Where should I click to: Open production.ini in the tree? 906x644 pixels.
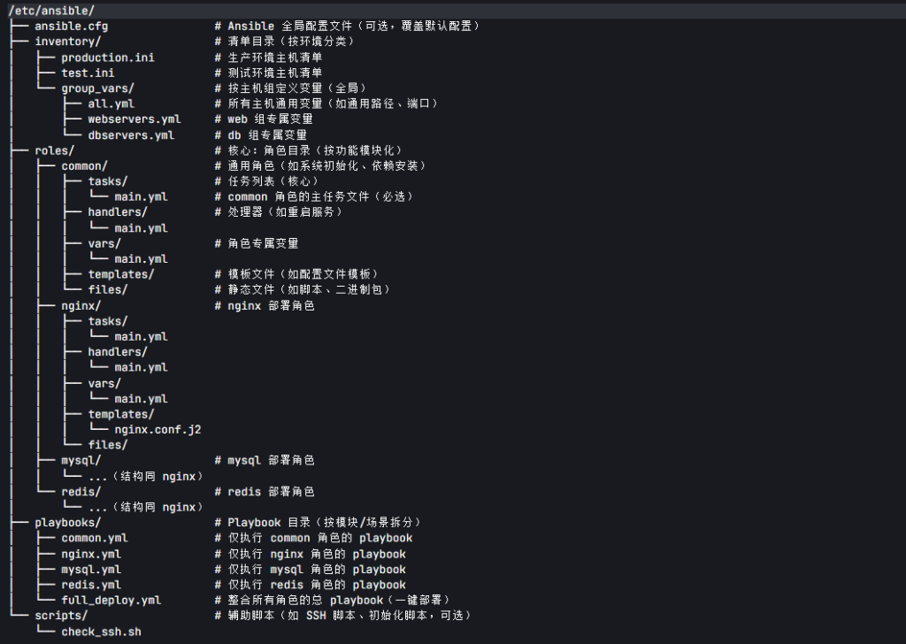pos(107,57)
